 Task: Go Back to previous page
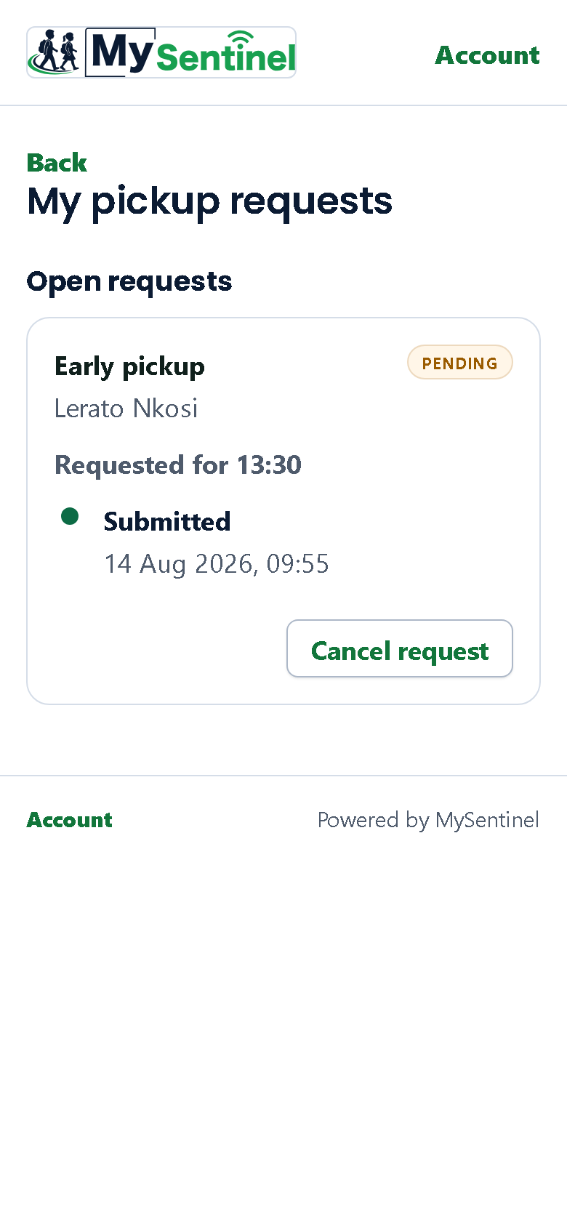[x=57, y=163]
